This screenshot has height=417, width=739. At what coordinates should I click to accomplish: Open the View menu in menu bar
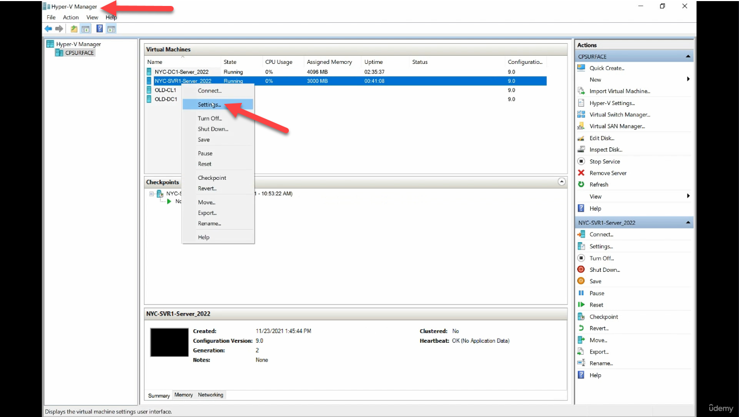93,17
